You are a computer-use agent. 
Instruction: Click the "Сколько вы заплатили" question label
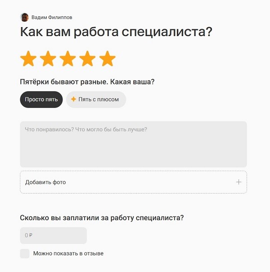point(102,218)
